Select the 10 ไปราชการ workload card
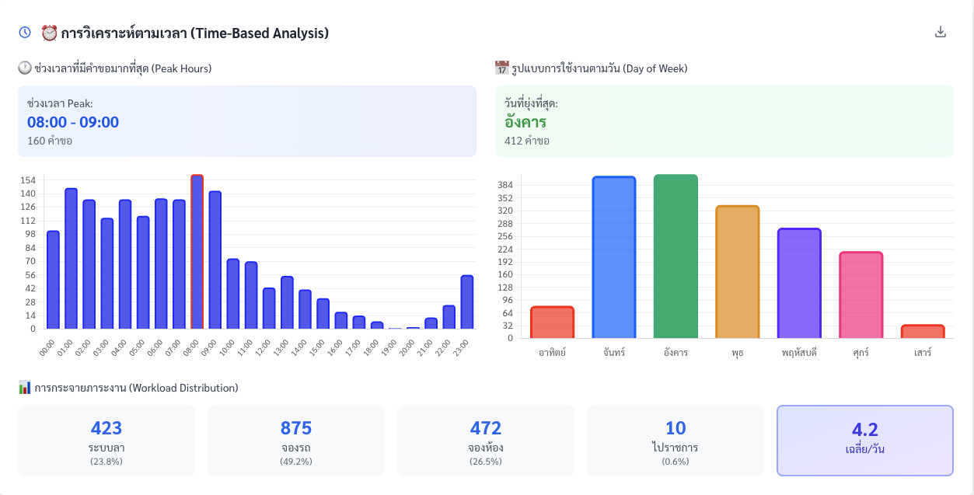 coord(676,441)
